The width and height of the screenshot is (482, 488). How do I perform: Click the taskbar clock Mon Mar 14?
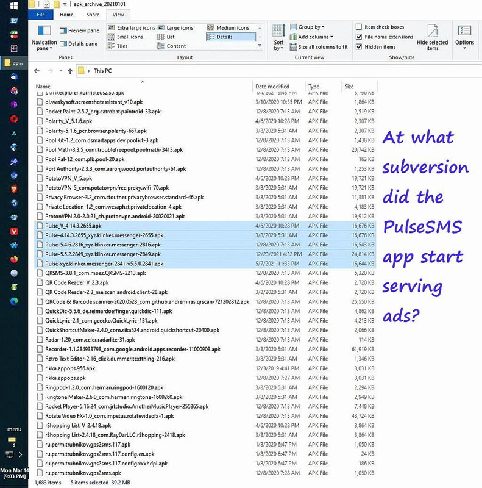tap(14, 473)
